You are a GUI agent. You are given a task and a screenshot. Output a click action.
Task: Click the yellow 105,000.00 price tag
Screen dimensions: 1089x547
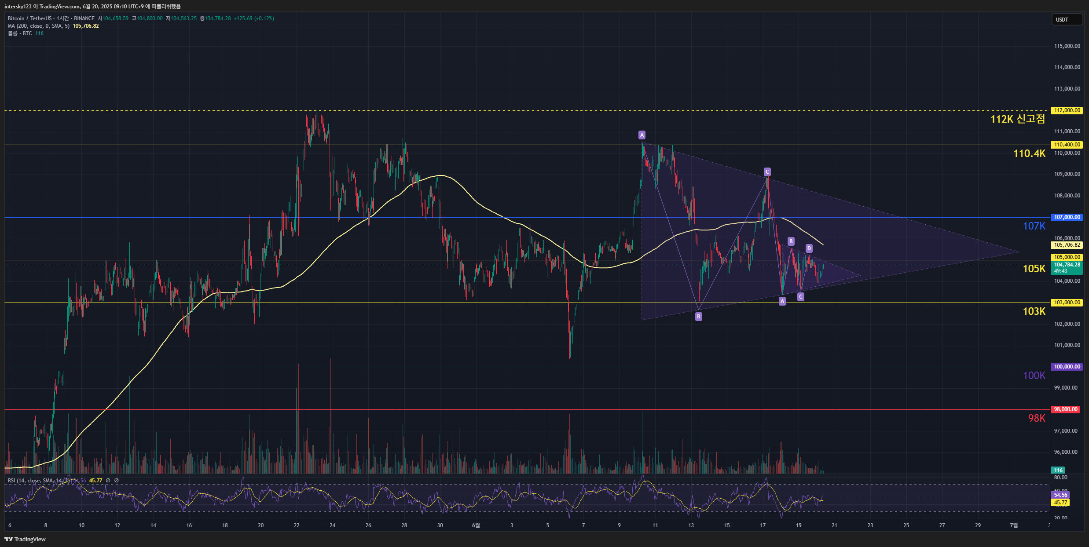click(1067, 257)
